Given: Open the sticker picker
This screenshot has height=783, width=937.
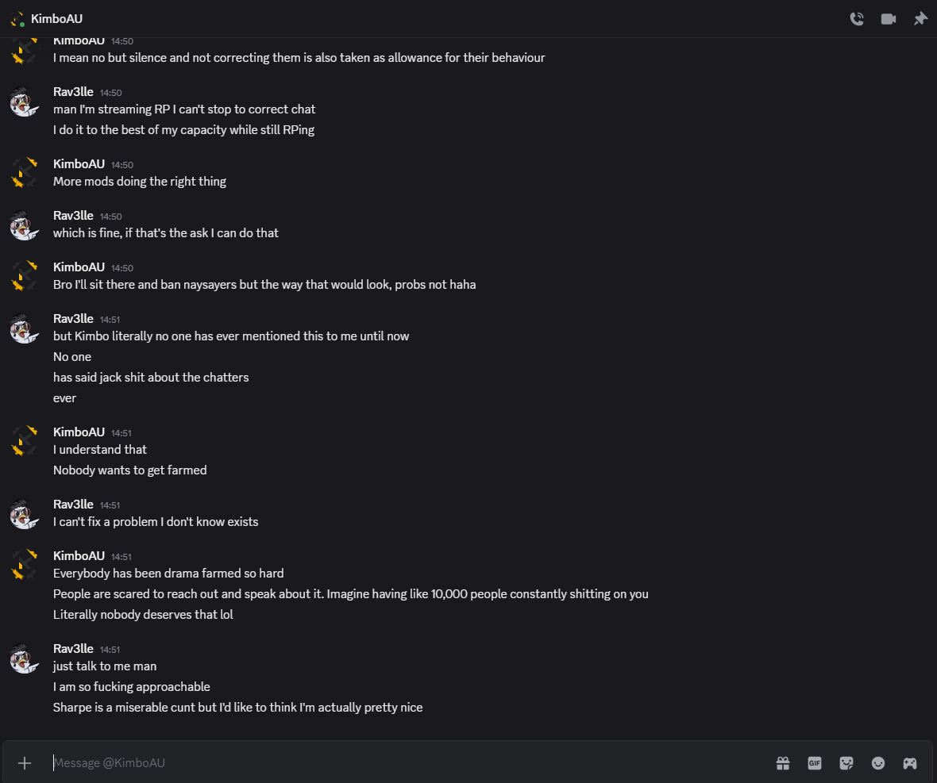Looking at the screenshot, I should click(x=846, y=763).
